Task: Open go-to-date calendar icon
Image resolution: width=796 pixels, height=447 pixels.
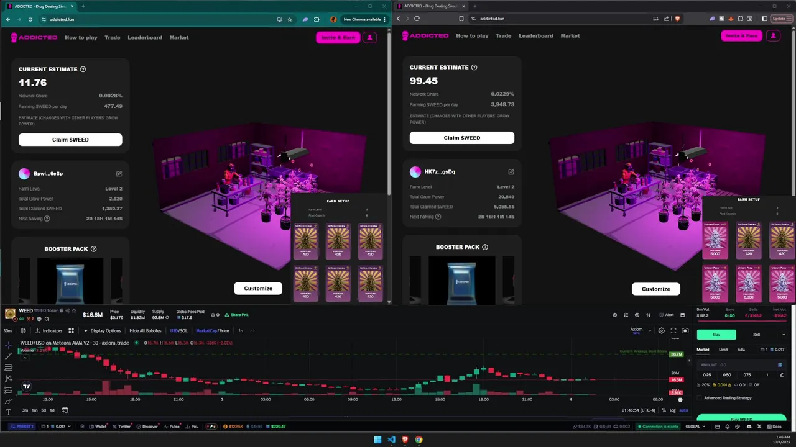Action: [65, 410]
